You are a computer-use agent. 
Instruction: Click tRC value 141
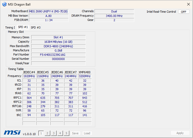click(85, 115)
